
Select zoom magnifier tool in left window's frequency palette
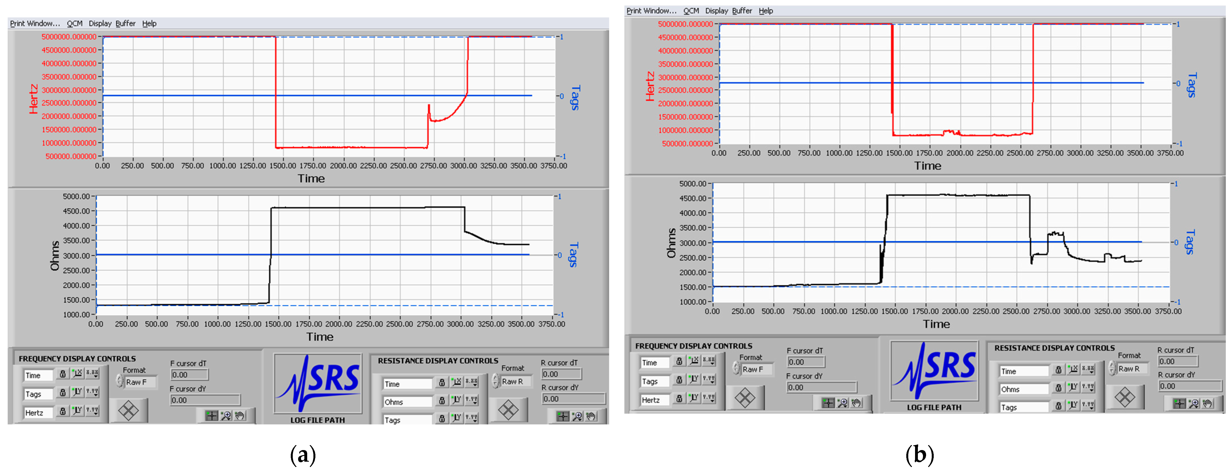pos(225,416)
